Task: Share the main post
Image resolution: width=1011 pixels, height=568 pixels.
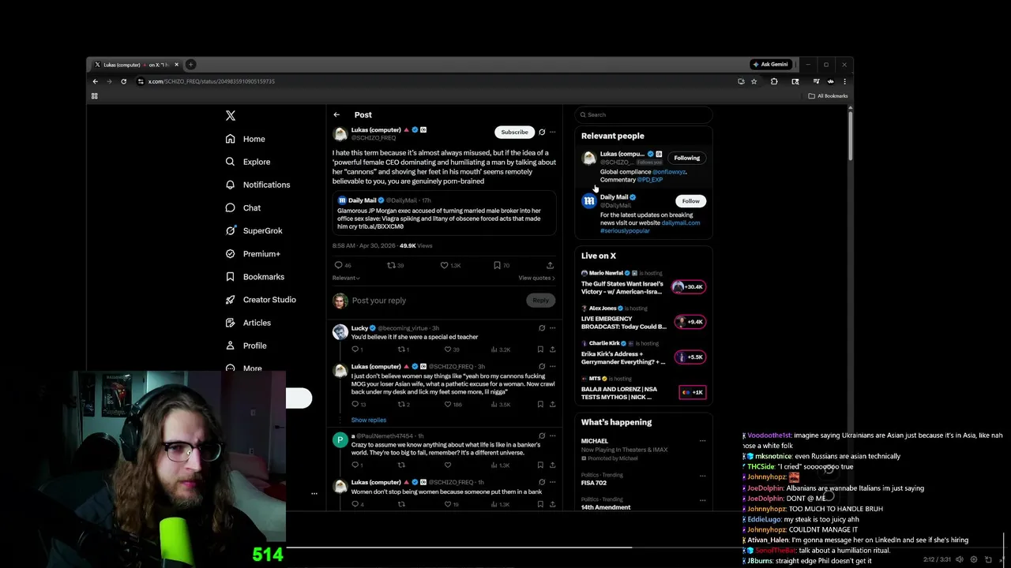Action: [x=550, y=265]
